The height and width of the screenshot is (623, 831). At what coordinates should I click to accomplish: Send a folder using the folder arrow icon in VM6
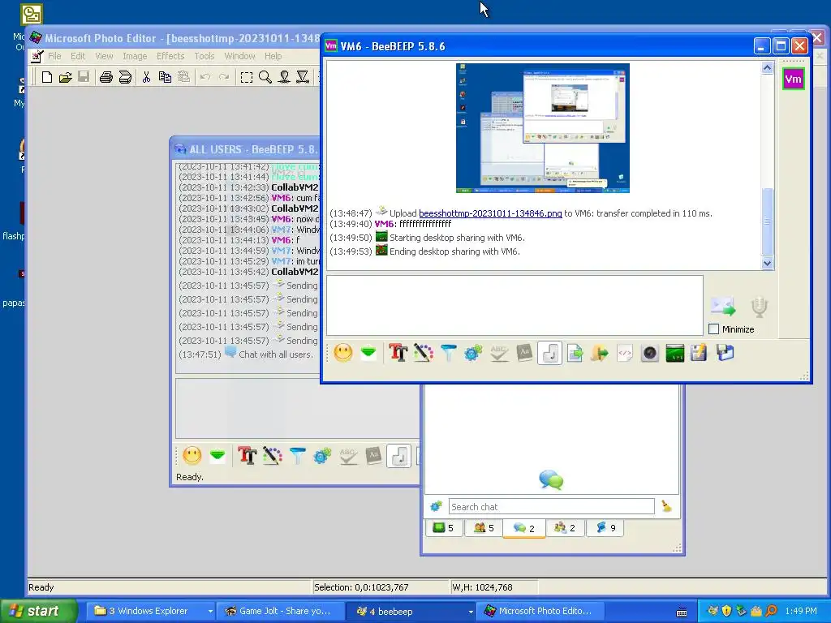(x=600, y=353)
